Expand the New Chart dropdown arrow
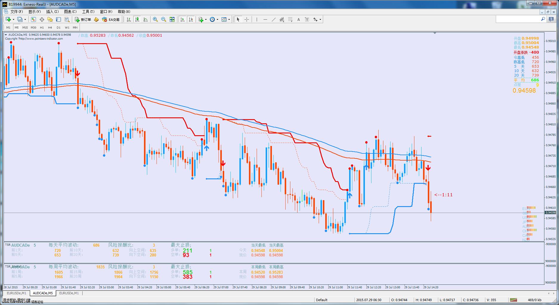Viewport: 559px width, 305px height. (13, 19)
